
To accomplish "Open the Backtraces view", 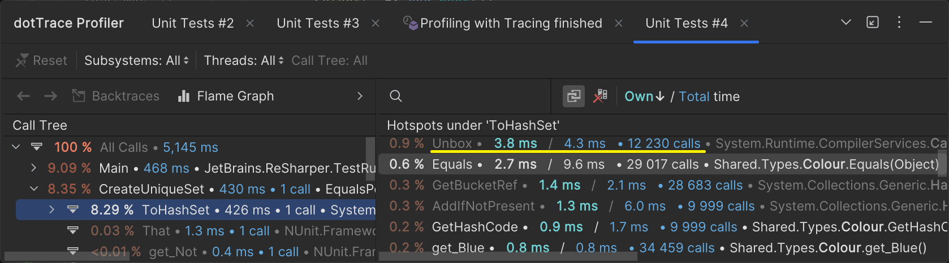I will click(x=116, y=97).
